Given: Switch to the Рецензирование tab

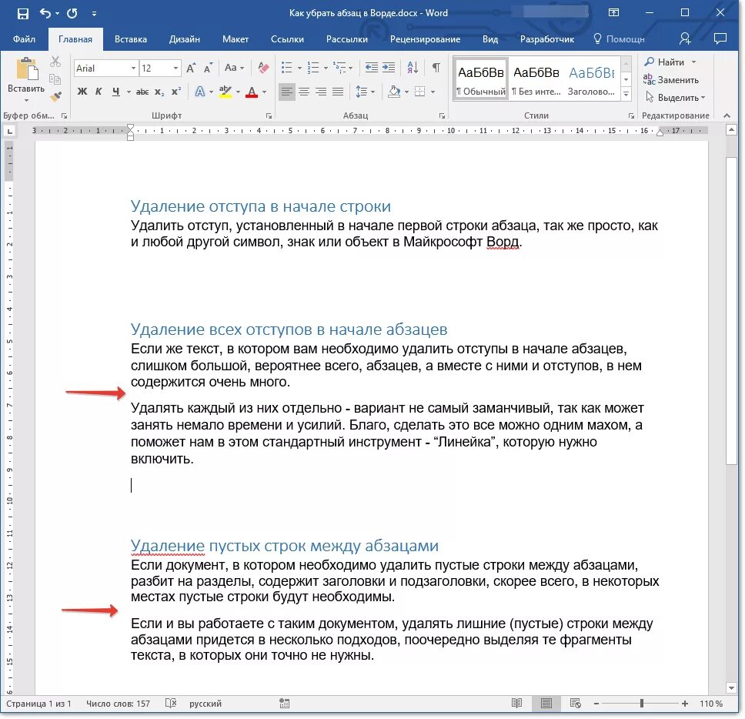Looking at the screenshot, I should pos(425,39).
